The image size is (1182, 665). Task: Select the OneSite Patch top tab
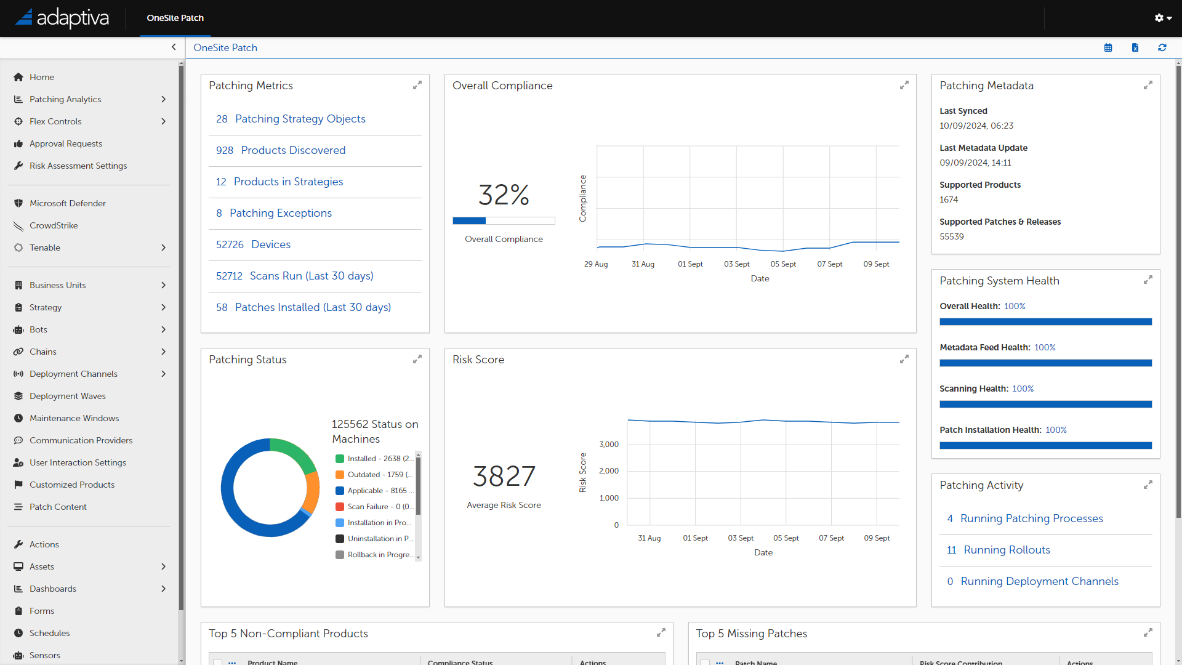click(x=175, y=18)
